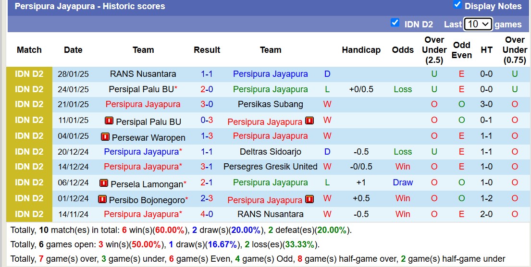Click the Draw odds result
This screenshot has height=267, width=531.
[x=403, y=182]
